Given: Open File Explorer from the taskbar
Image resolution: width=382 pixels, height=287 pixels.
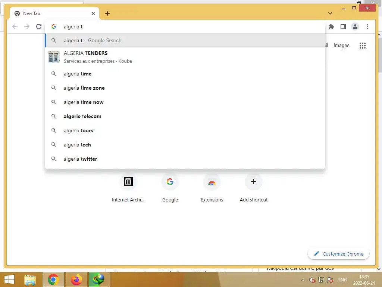Looking at the screenshot, I should [30, 280].
